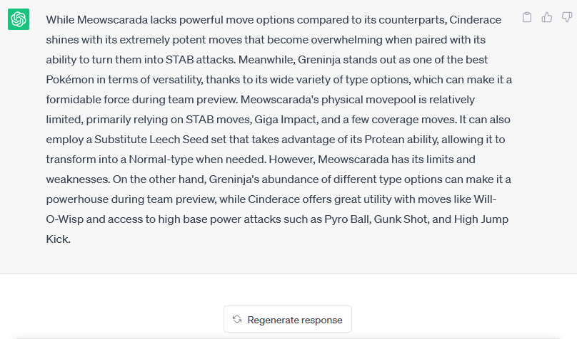Click the word "Pokémon" in the response
Screen dimensions: 577x339
(70, 80)
